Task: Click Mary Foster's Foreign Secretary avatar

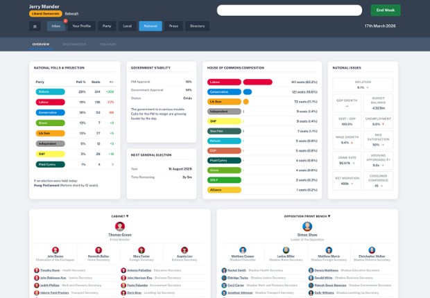Action: click(141, 250)
